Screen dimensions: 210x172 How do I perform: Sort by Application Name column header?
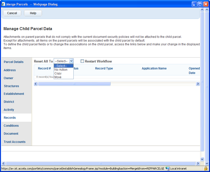(154, 68)
